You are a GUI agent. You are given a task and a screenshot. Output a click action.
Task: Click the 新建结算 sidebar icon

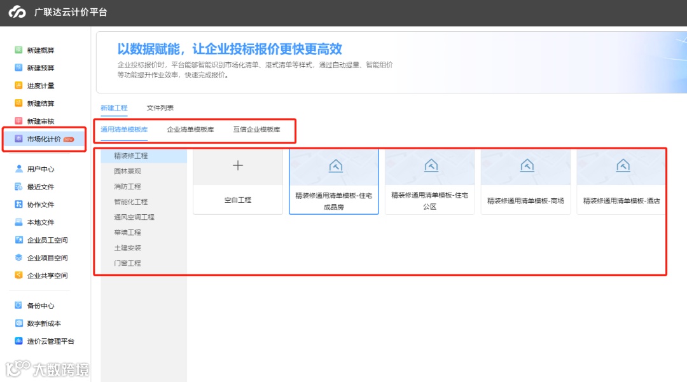18,103
